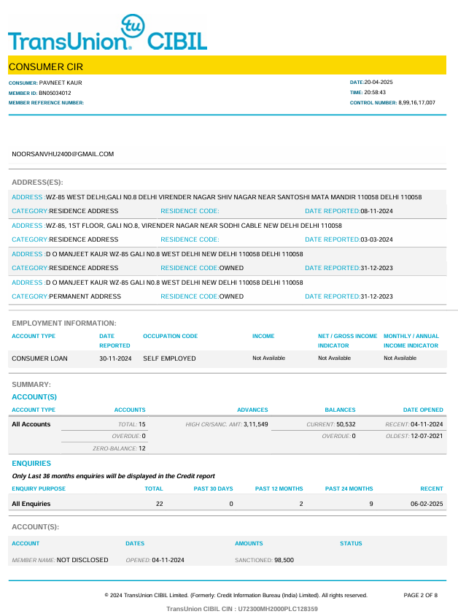Click OCCUPATION CODE column header

(170, 337)
